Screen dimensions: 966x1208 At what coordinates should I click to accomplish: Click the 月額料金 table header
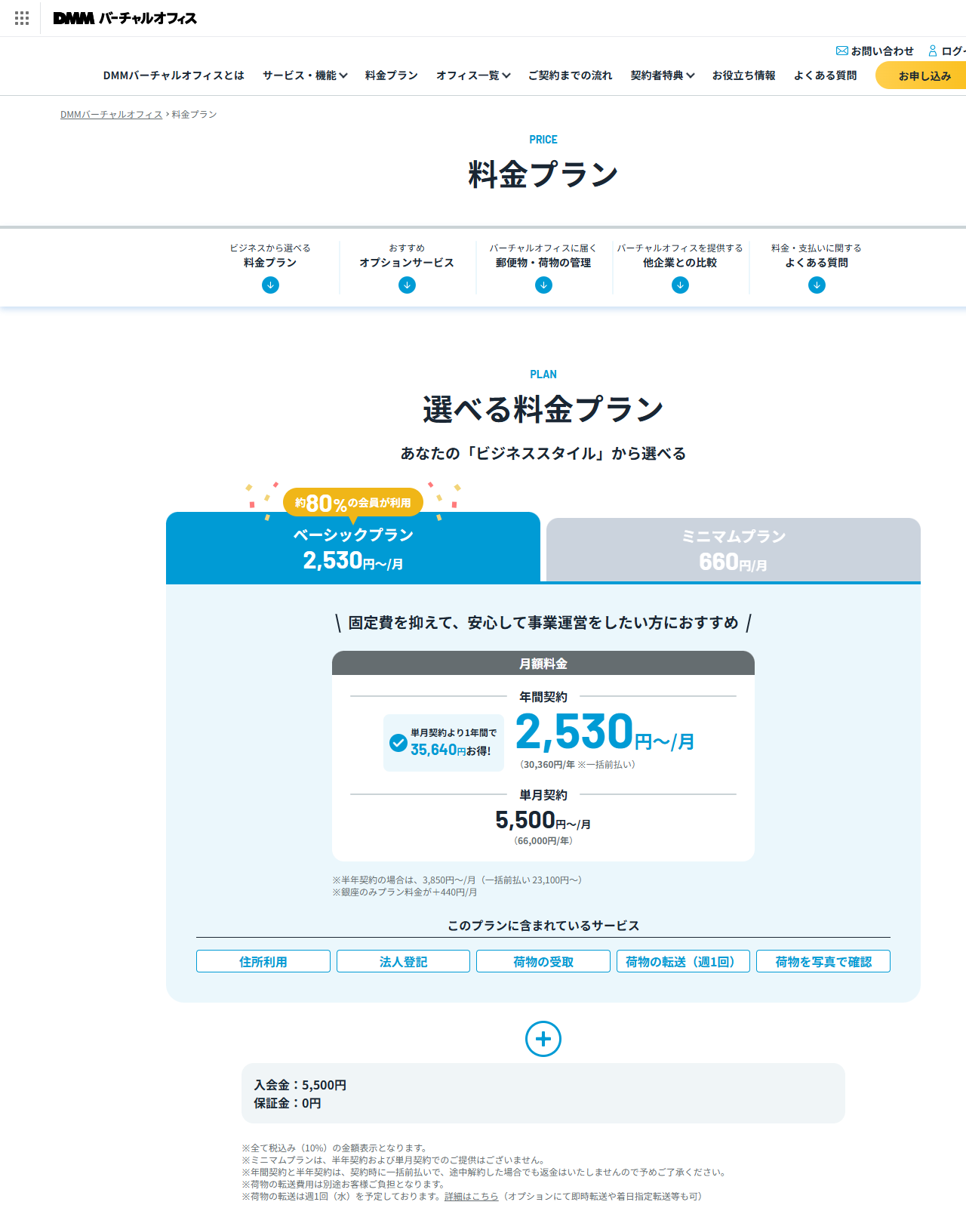coord(543,664)
